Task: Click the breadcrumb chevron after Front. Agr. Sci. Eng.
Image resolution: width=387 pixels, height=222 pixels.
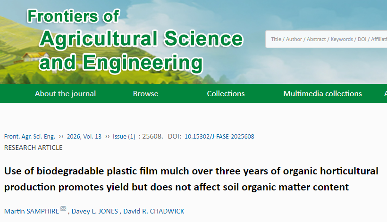Action: [61, 136]
